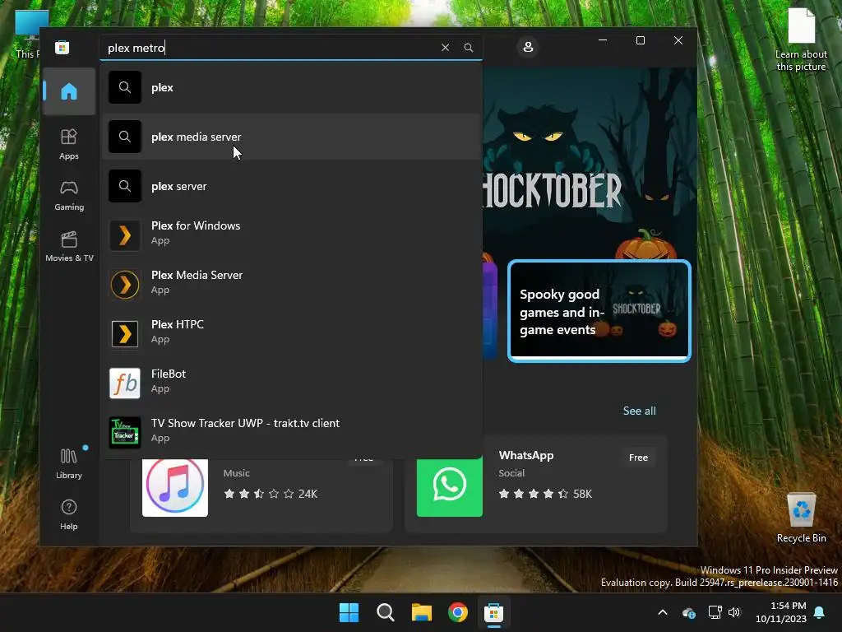Open Recycle Bin on desktop
The width and height of the screenshot is (842, 632).
[801, 518]
